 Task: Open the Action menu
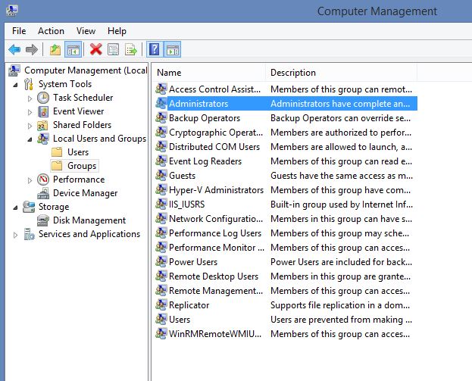pos(51,31)
